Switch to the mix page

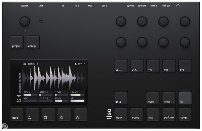coord(153,114)
